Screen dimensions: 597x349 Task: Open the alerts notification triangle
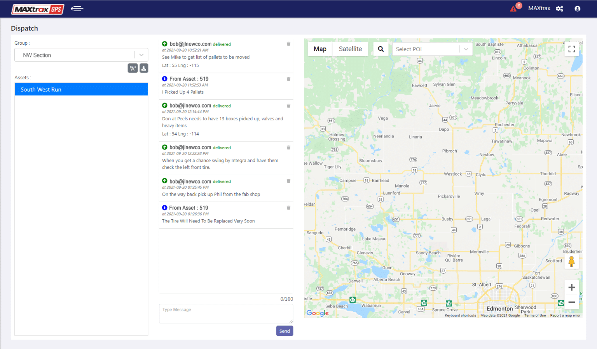point(513,8)
